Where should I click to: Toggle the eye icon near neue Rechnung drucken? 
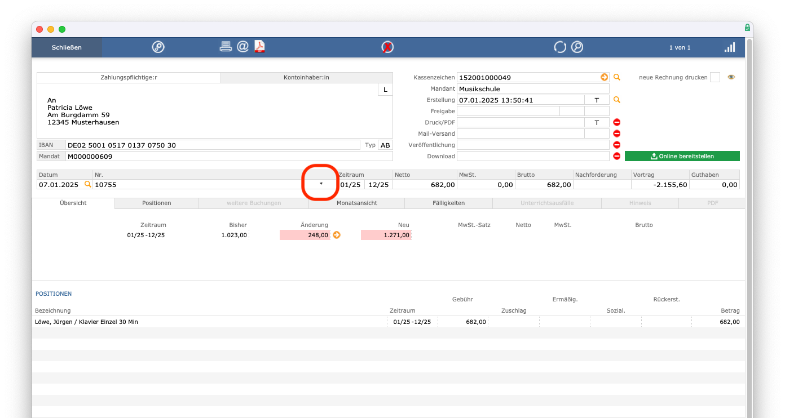coord(731,77)
